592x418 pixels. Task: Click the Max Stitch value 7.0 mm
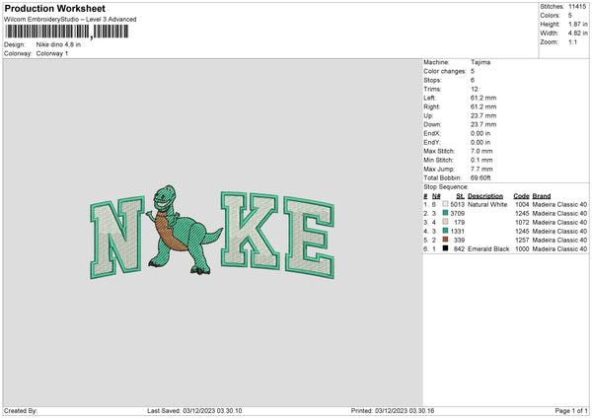click(x=481, y=151)
